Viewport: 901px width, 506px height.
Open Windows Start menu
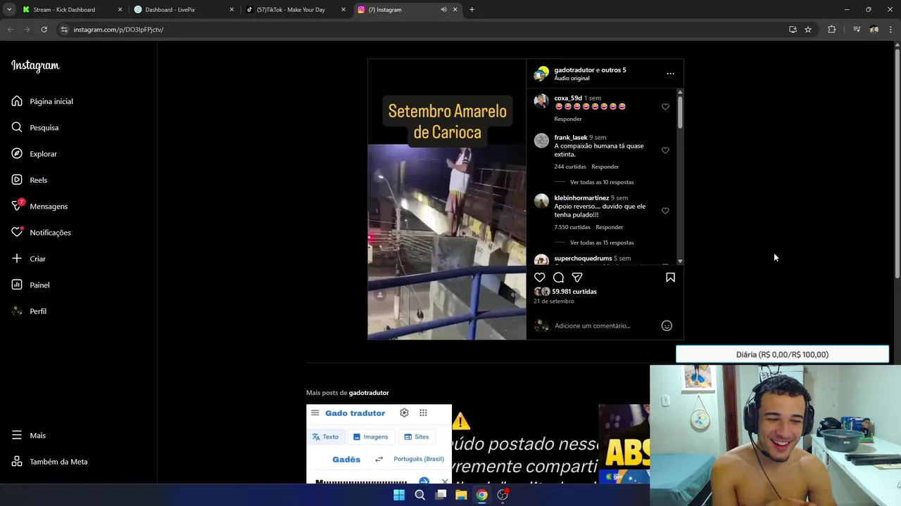[399, 495]
